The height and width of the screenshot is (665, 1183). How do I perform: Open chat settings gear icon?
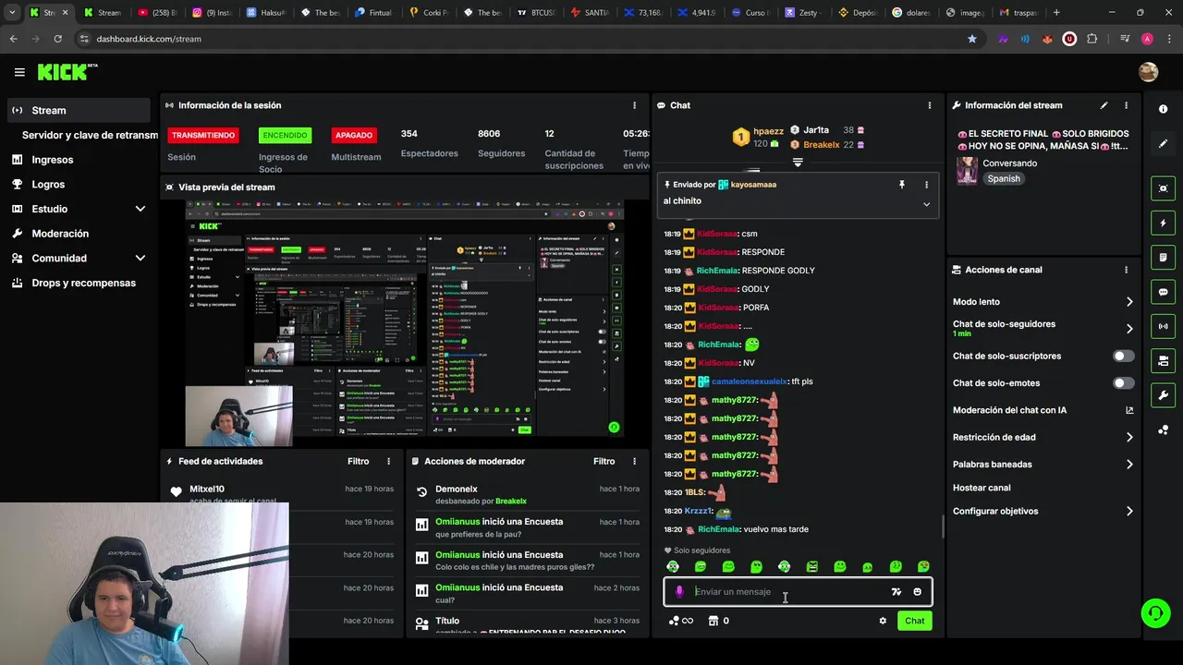pyautogui.click(x=883, y=621)
